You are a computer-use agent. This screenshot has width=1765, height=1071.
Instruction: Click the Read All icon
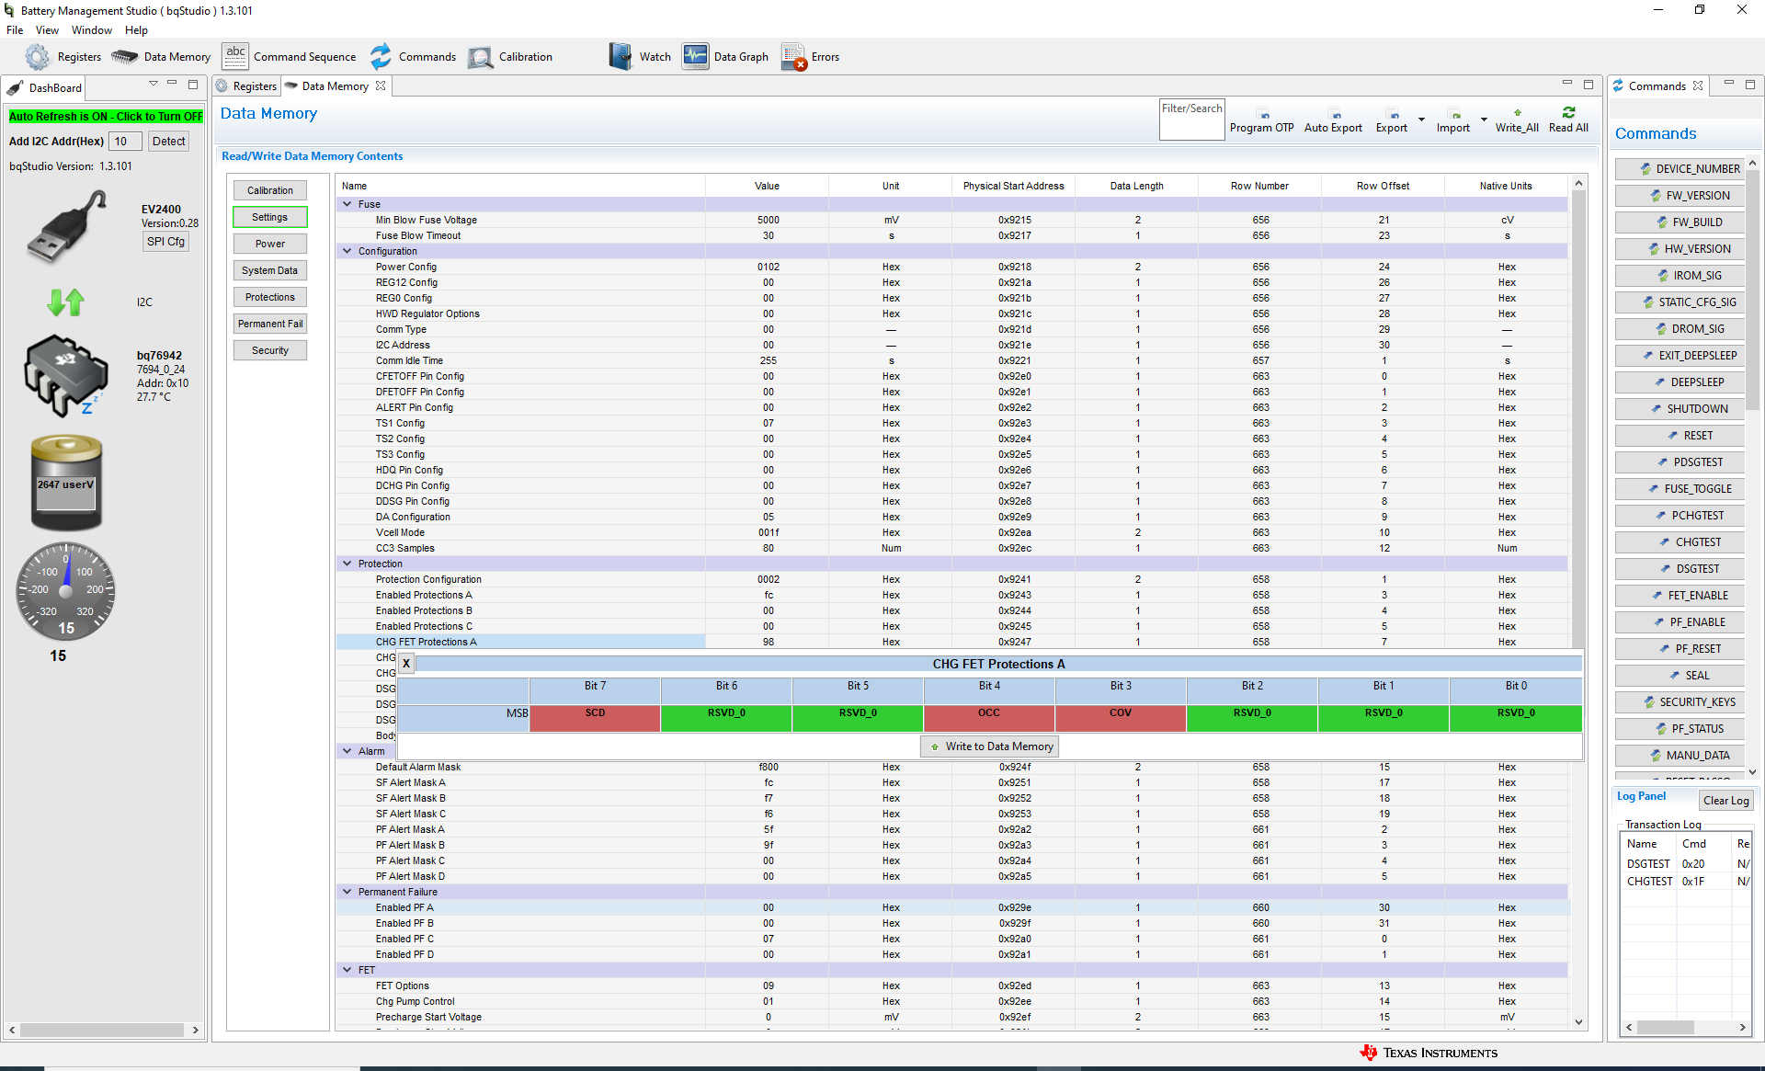tap(1568, 120)
